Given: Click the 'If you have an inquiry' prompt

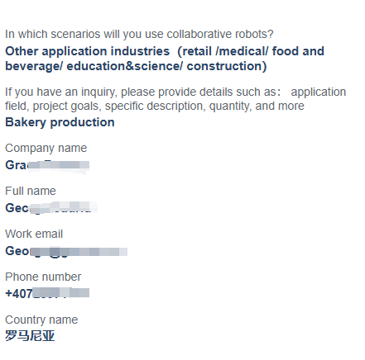Looking at the screenshot, I should [175, 99].
